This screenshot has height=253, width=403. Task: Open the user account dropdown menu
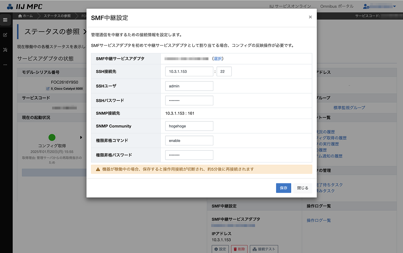pyautogui.click(x=380, y=6)
